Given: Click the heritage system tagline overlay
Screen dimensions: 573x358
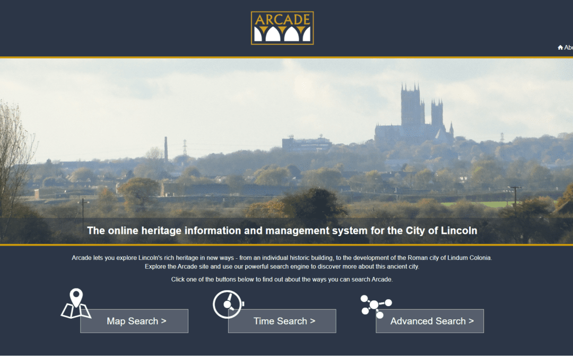Looking at the screenshot, I should click(282, 230).
